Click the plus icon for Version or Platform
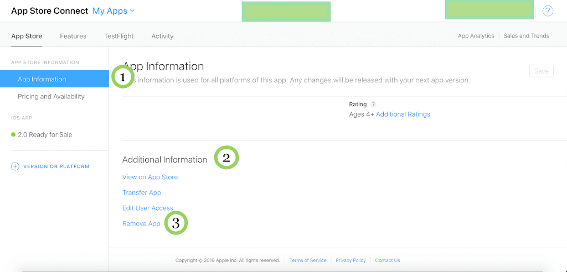Image resolution: width=567 pixels, height=272 pixels. point(15,166)
